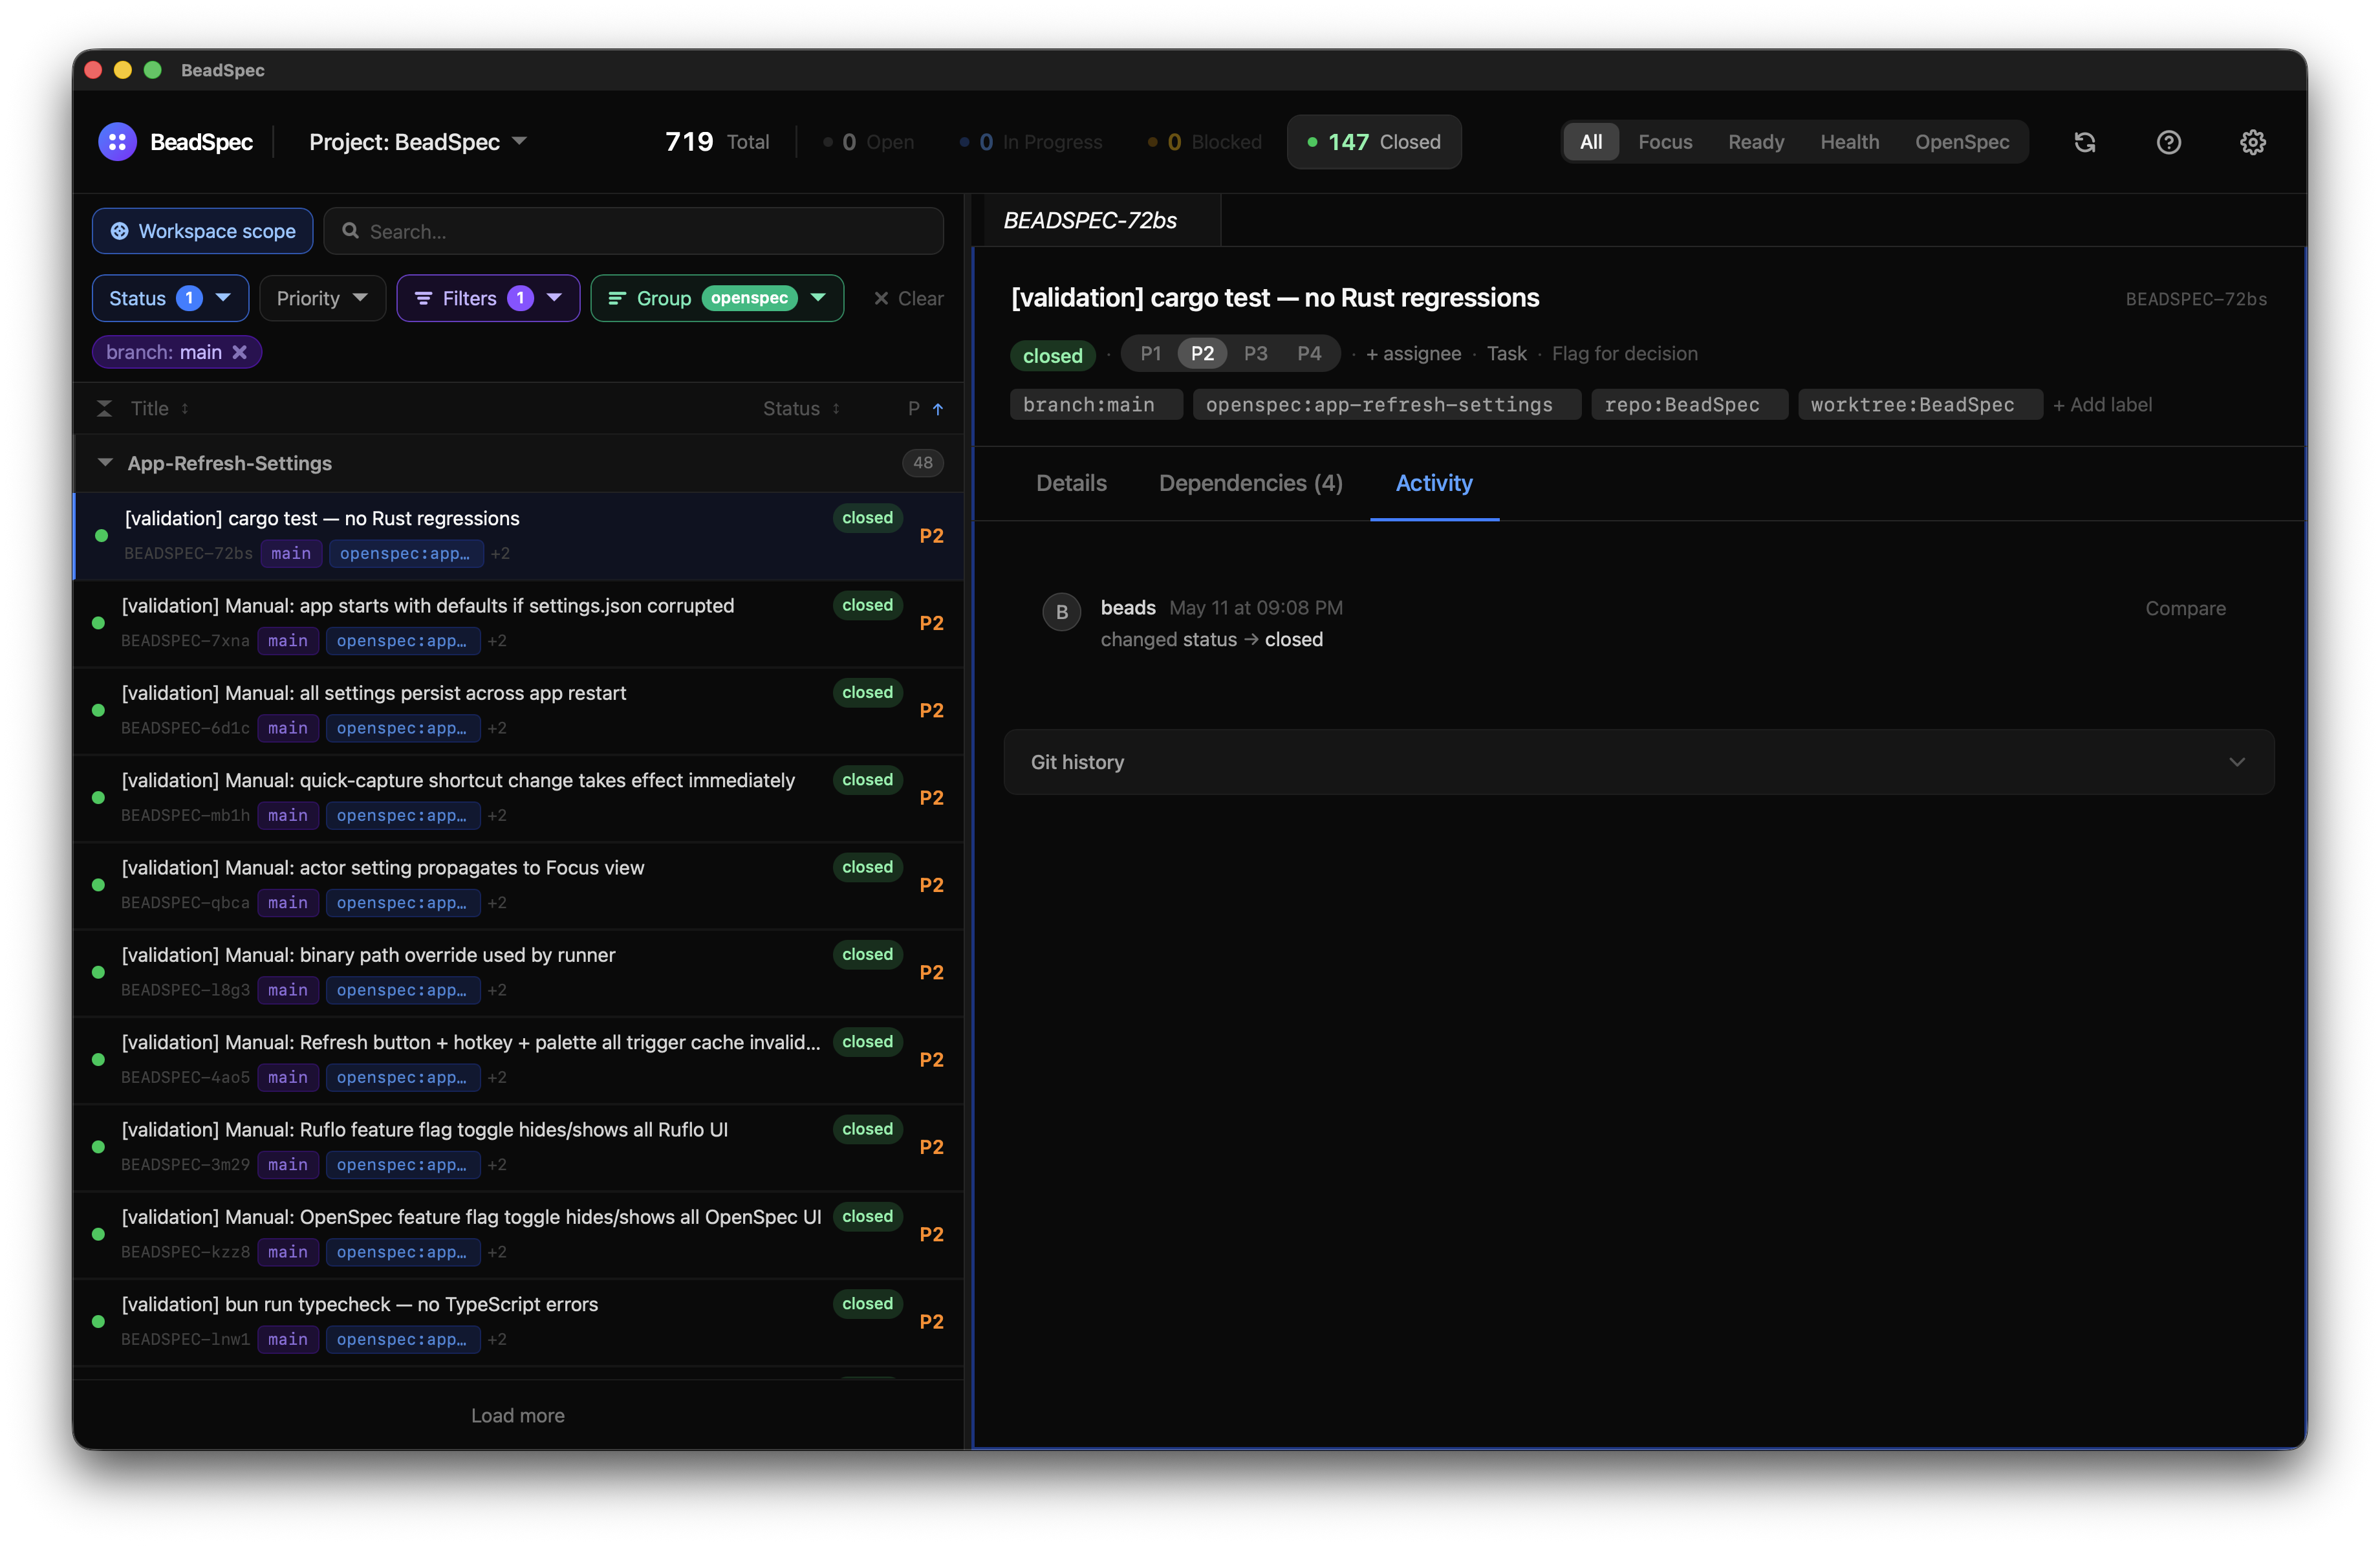Screen dimensions: 2380x1546
Task: Click the Workspace scope globe icon
Action: 119,231
